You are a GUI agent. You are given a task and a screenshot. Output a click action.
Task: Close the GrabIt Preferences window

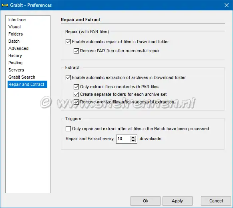click(x=227, y=5)
